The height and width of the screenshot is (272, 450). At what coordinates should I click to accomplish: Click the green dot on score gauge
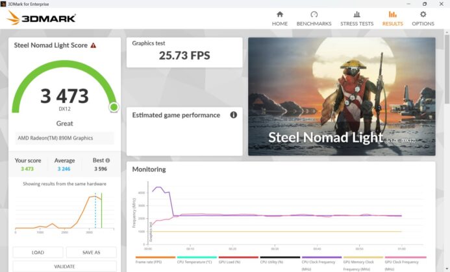pos(114,107)
